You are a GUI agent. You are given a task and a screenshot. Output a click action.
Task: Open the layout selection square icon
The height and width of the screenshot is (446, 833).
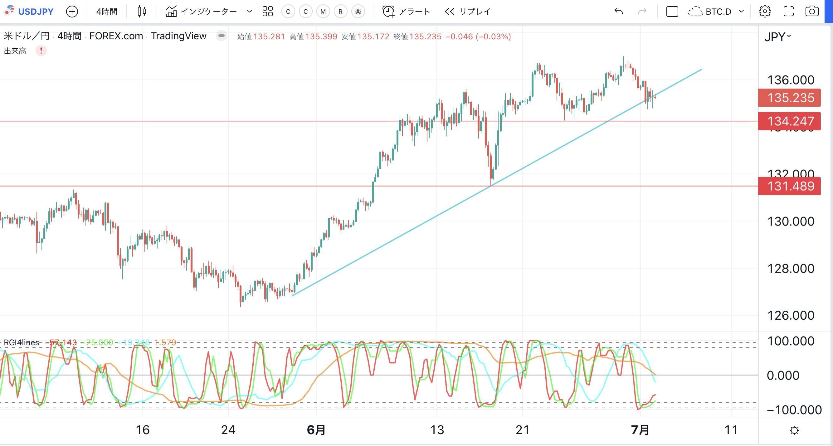672,12
